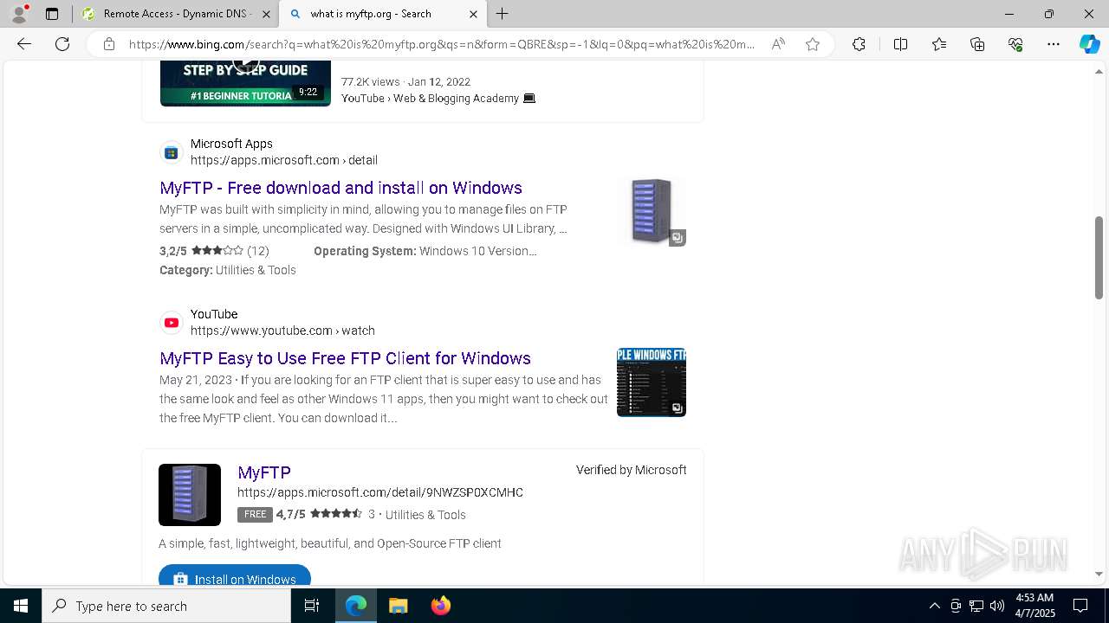This screenshot has height=623, width=1109.
Task: Toggle Split screen icon
Action: [x=900, y=44]
